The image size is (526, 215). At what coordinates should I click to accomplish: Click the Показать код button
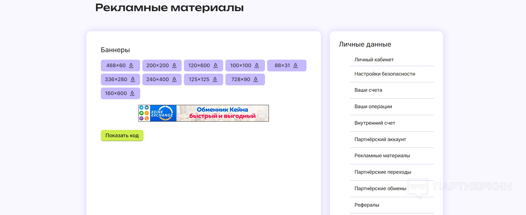[x=122, y=136]
